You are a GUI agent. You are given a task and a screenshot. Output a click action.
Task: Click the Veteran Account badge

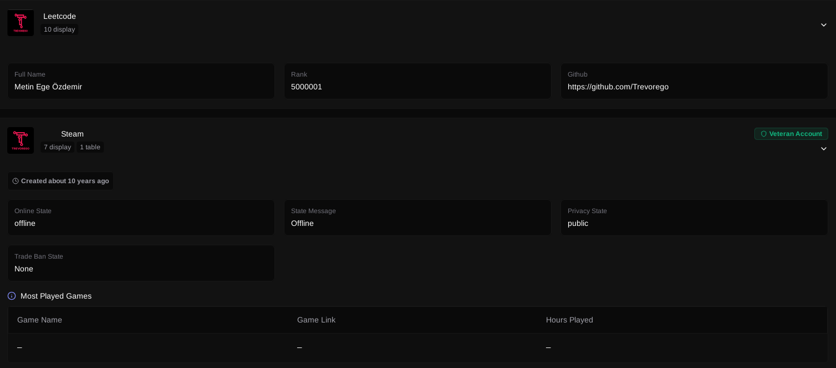pos(791,134)
